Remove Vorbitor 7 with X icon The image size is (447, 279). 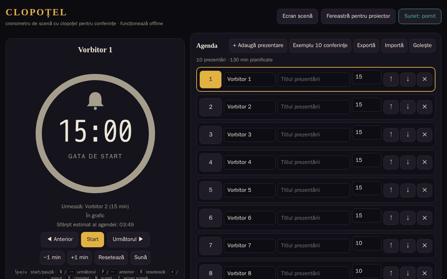(x=425, y=246)
